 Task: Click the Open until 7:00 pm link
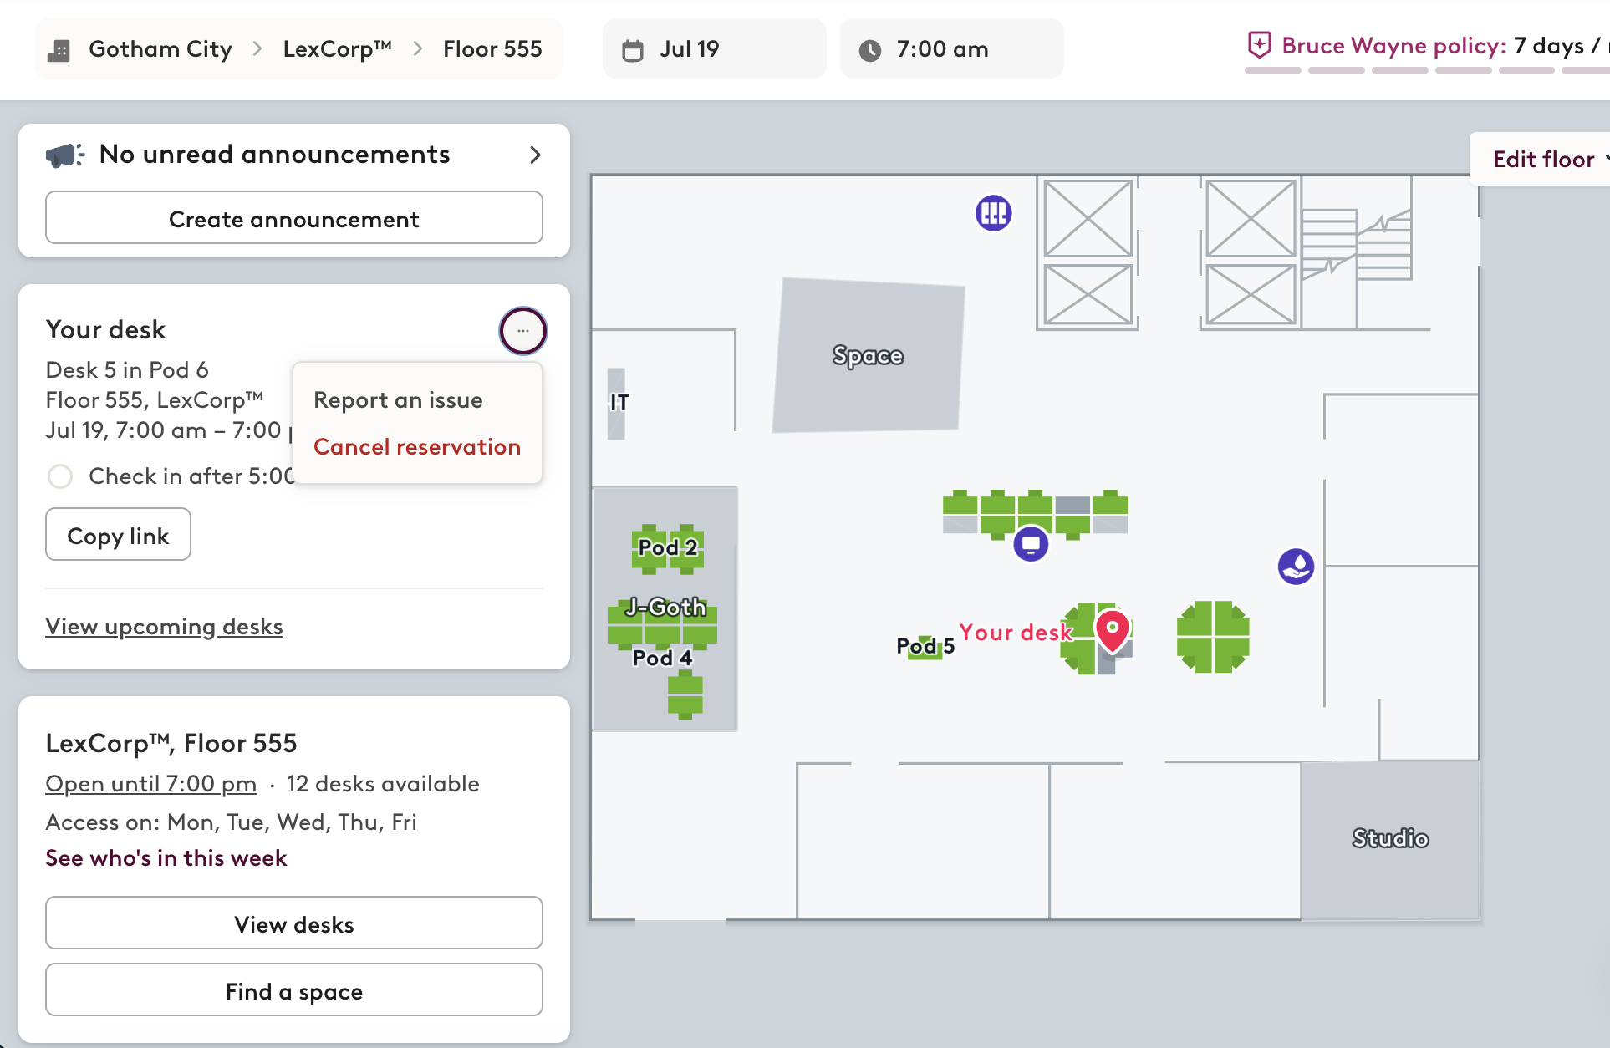(x=150, y=784)
